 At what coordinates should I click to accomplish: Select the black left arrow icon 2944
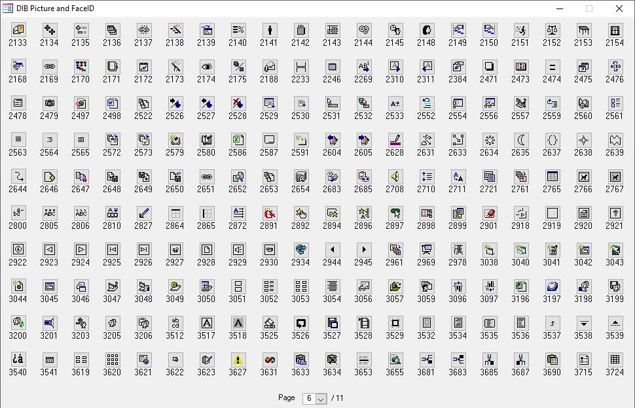pos(332,250)
